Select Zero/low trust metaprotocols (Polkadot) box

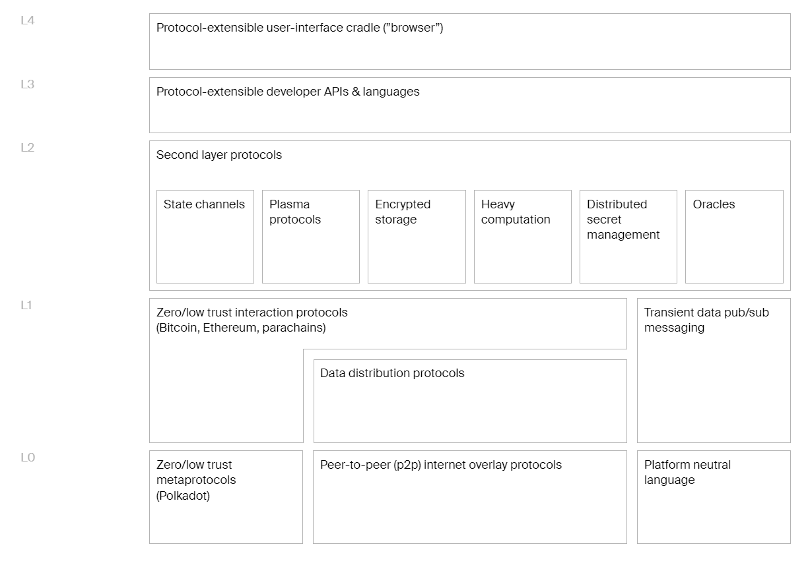click(x=226, y=497)
